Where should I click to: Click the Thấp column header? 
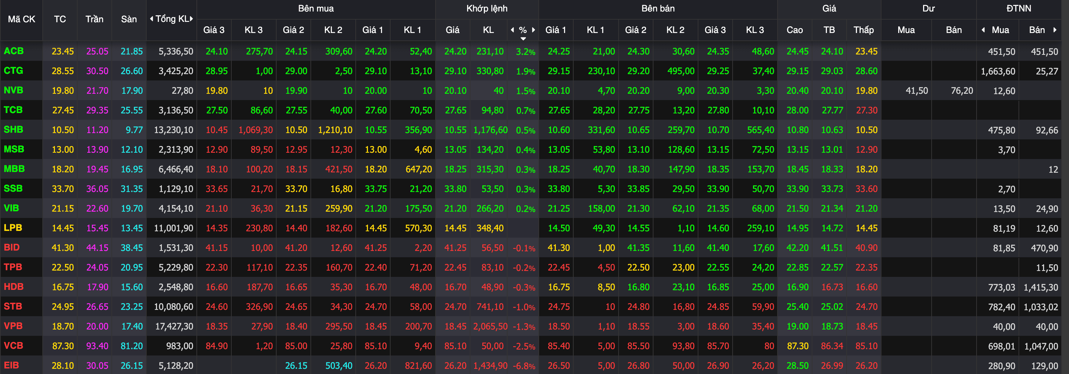[864, 30]
